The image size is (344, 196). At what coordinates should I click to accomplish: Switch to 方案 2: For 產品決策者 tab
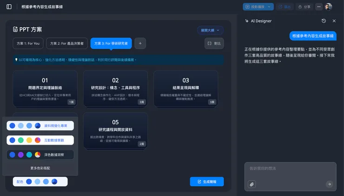tap(67, 43)
